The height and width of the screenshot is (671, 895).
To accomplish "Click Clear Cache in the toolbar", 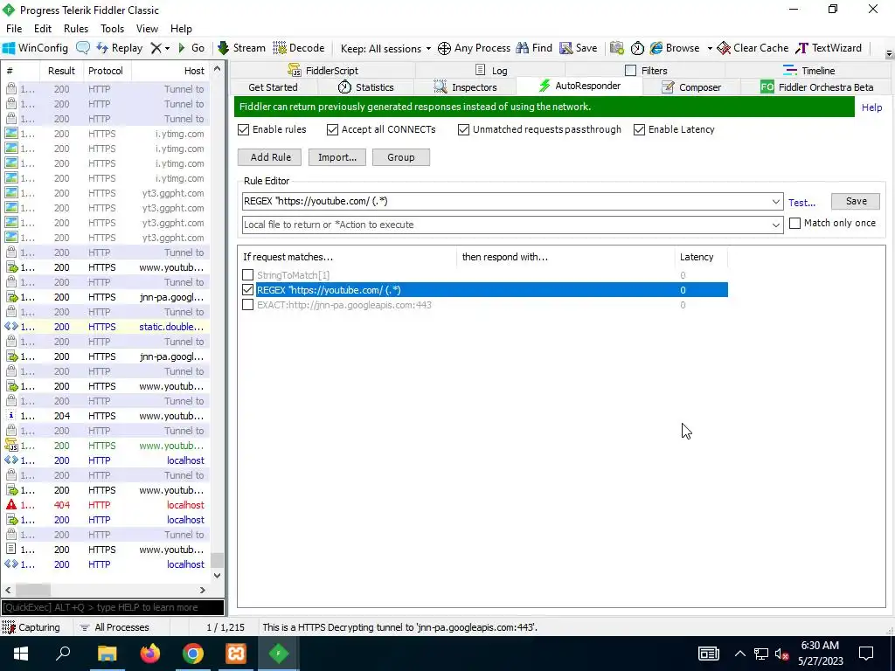I will 753,48.
